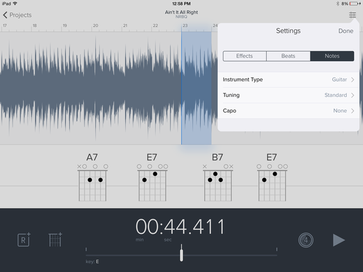This screenshot has width=363, height=272.
Task: Click measure 20 on timeline ruler
Action: click(x=95, y=26)
